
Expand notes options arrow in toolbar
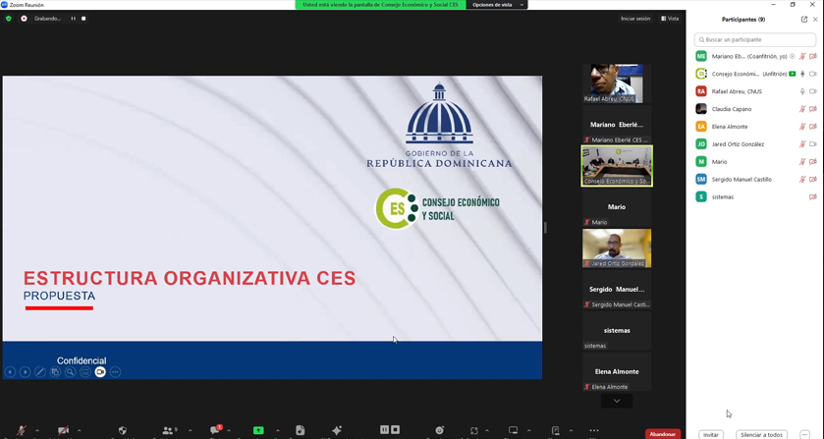pos(572,430)
